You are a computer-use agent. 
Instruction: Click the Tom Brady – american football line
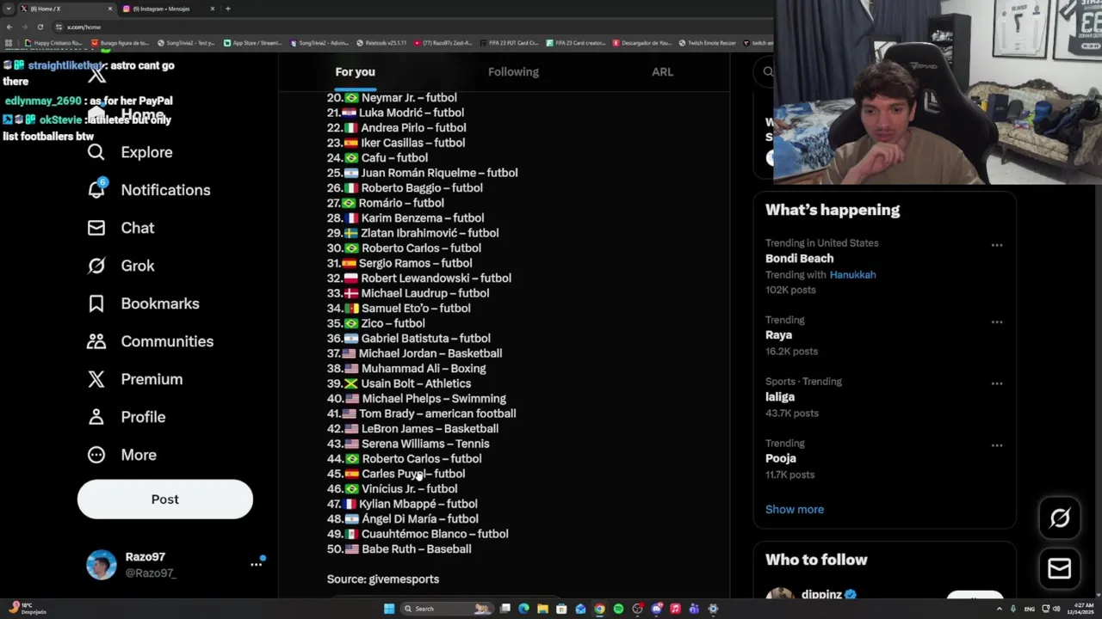[x=421, y=414]
